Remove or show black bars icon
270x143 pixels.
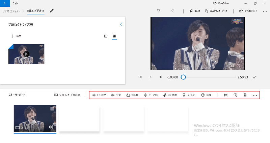[225, 95]
